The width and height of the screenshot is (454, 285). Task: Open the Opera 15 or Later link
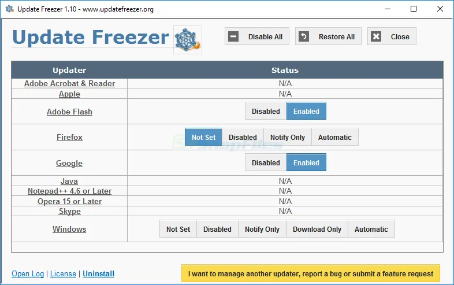click(69, 202)
